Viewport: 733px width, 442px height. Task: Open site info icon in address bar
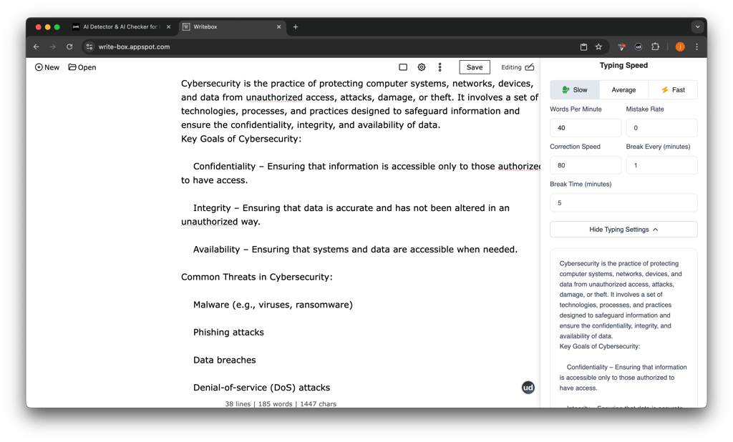pos(89,46)
